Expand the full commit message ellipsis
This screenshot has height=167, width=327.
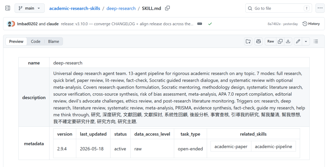pos(200,24)
